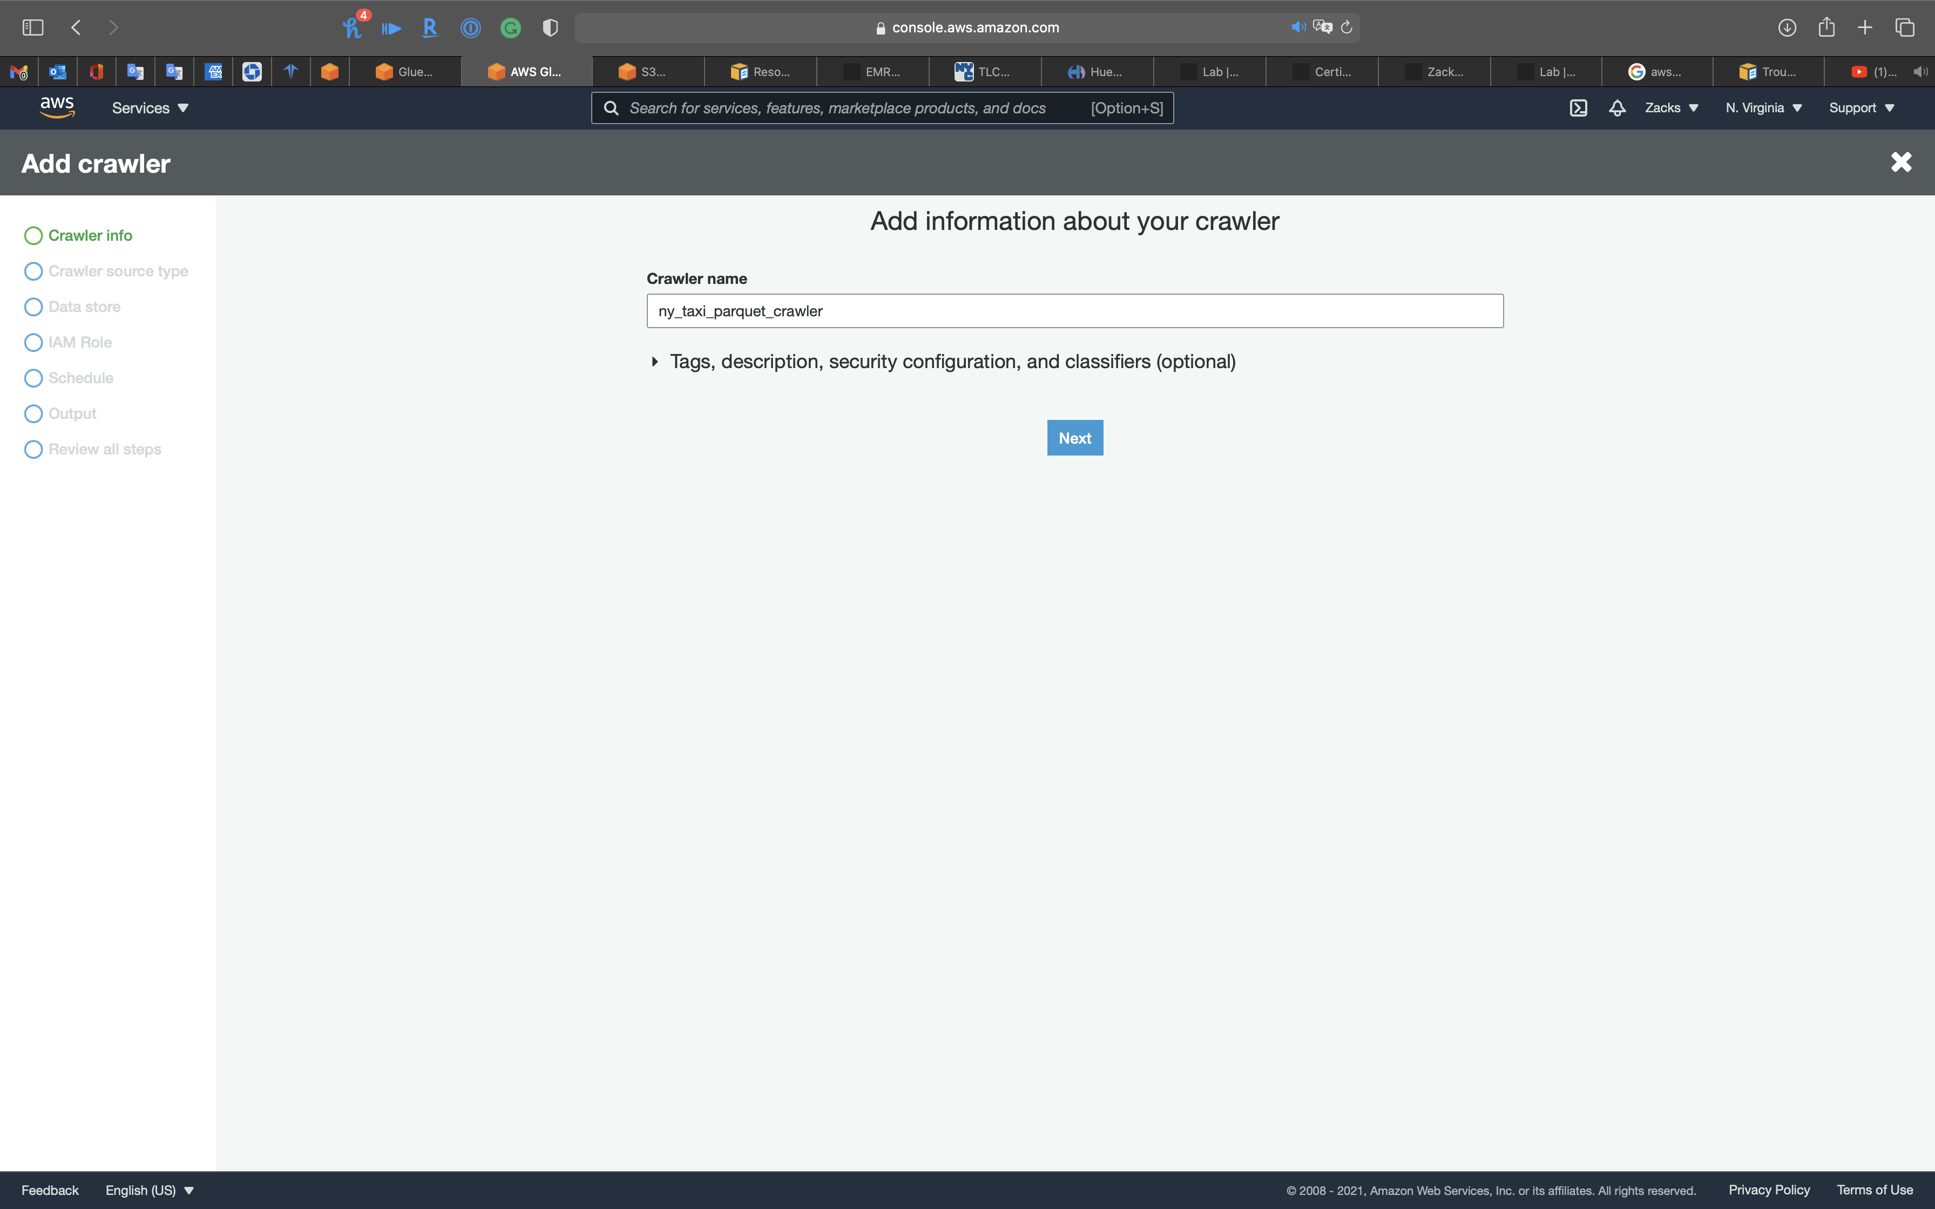
Task: Select the Data store step
Action: [84, 307]
